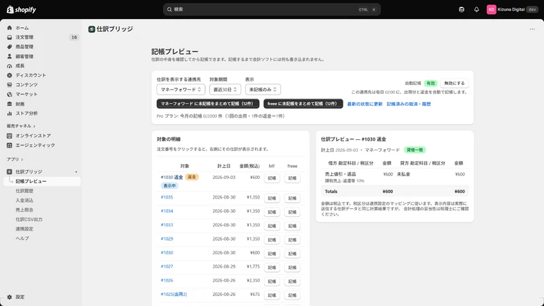Open order #1035 link in the list
This screenshot has width=544, height=306.
point(167,197)
